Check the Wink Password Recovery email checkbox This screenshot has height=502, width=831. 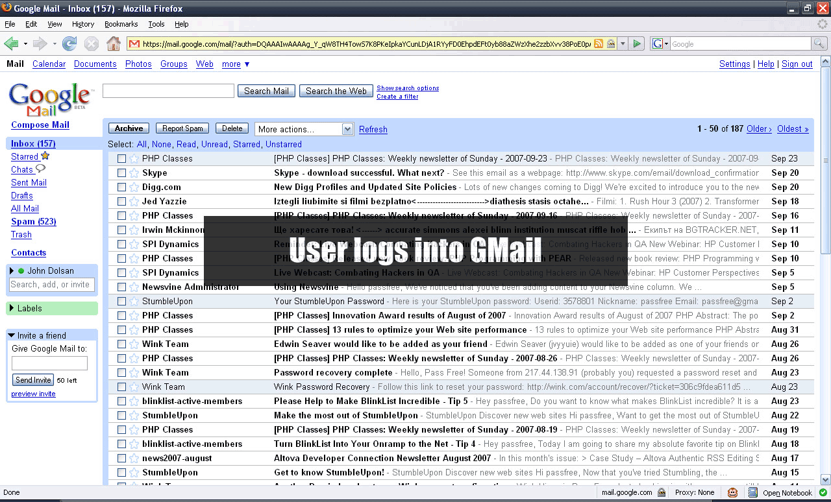(x=121, y=387)
